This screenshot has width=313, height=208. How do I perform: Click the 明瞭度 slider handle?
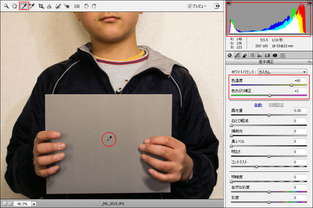[x=231, y=181]
